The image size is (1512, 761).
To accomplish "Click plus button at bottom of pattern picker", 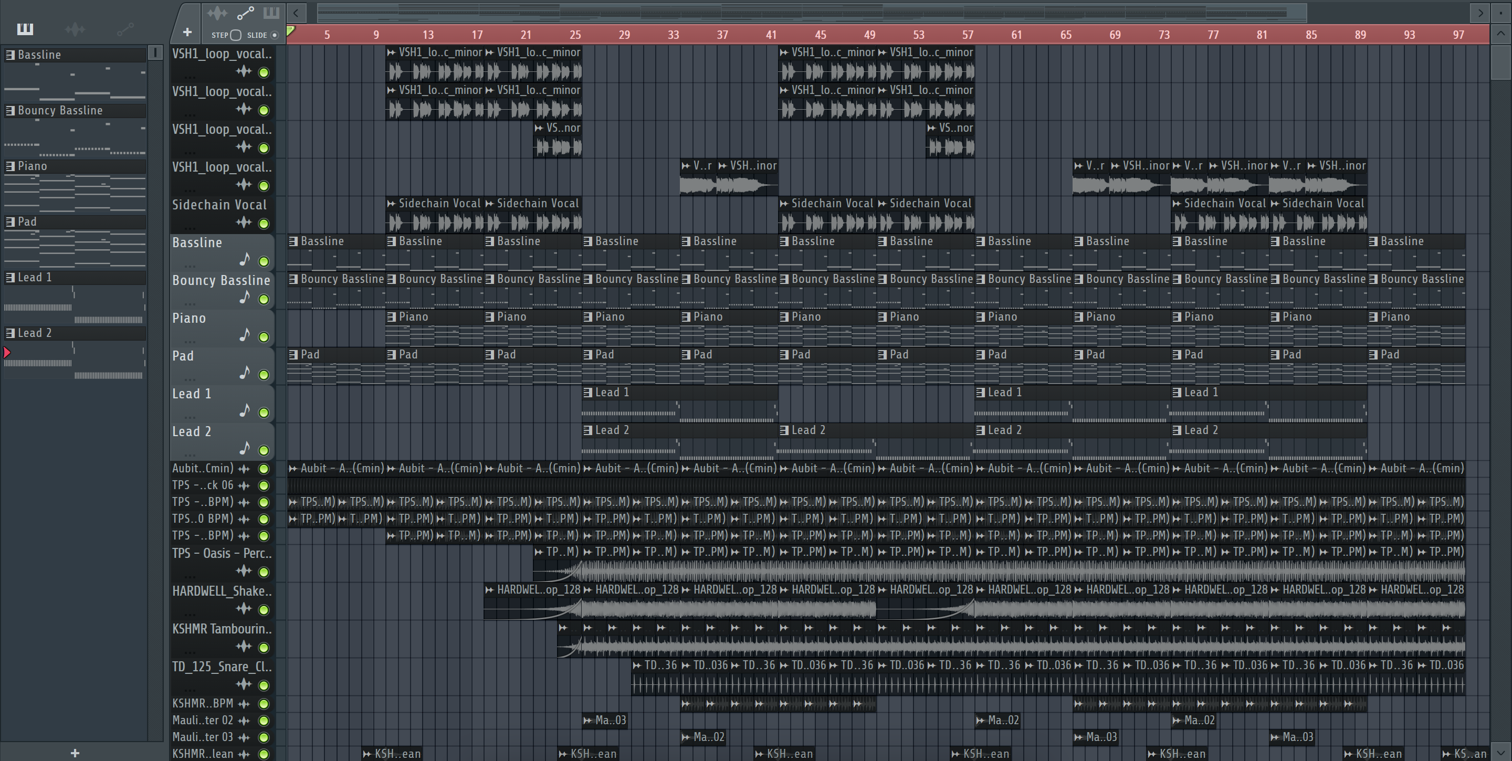I will 75,753.
